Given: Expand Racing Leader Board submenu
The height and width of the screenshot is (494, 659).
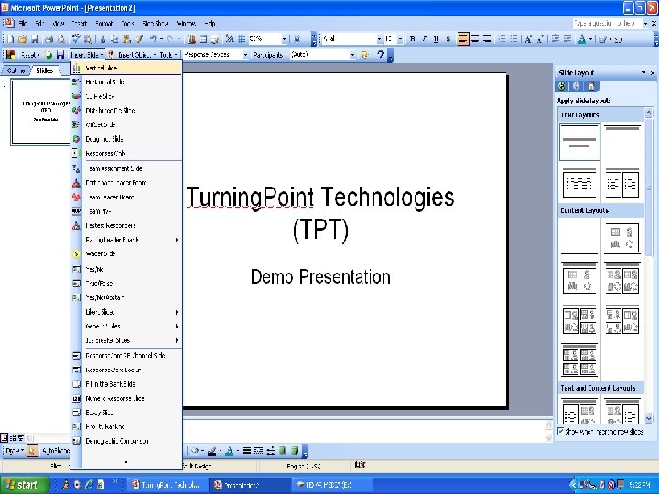Looking at the screenshot, I should tap(126, 240).
